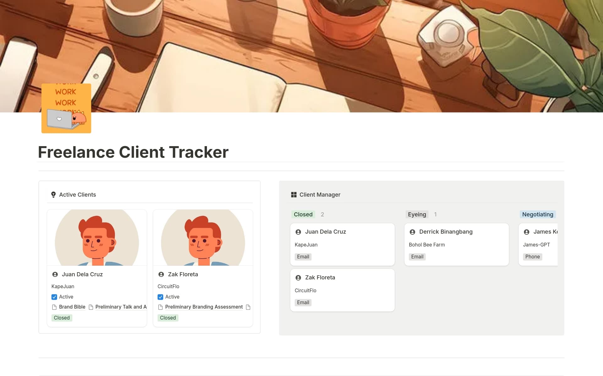Click person icon beside James card title
This screenshot has width=603, height=376.
tap(526, 232)
